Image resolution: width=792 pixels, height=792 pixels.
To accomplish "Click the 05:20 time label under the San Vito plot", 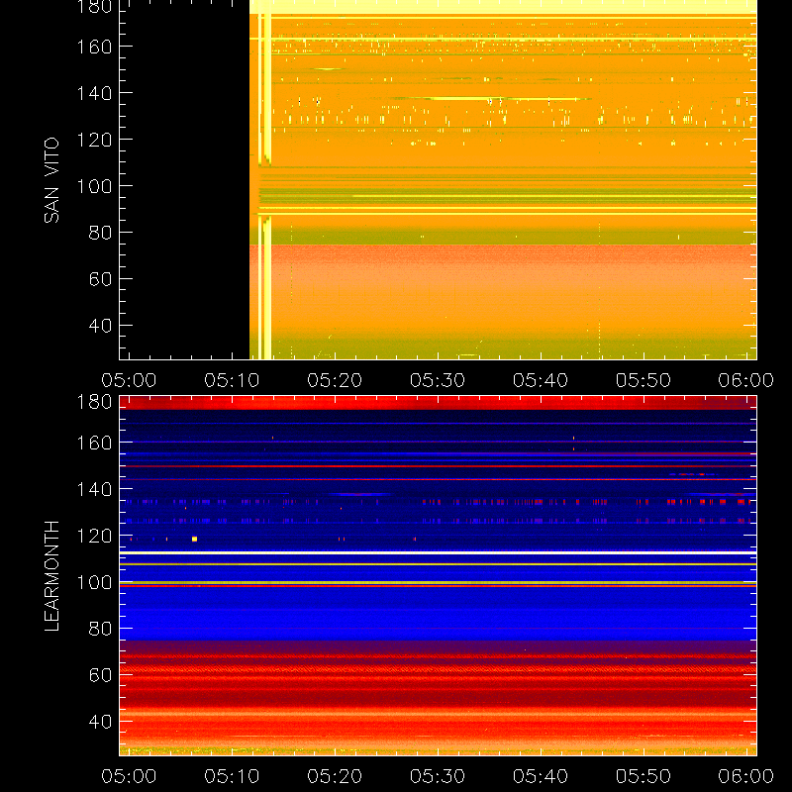I will click(x=335, y=380).
